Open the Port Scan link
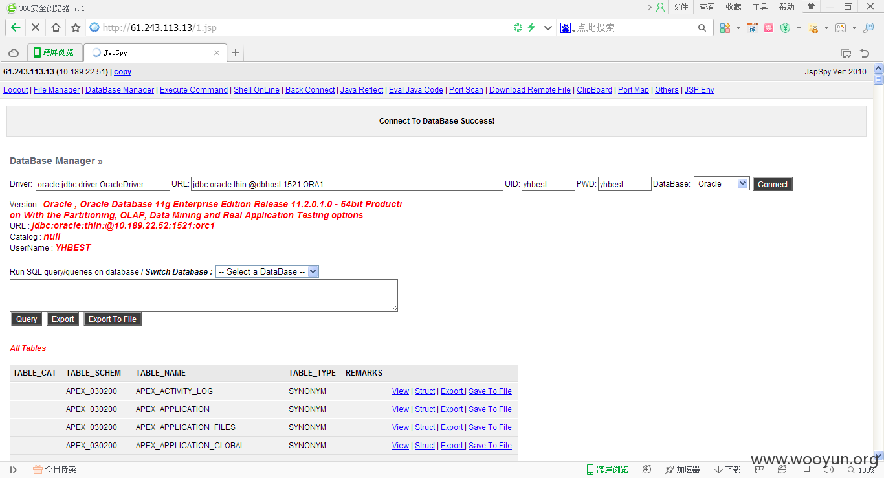This screenshot has width=884, height=478. coord(466,90)
